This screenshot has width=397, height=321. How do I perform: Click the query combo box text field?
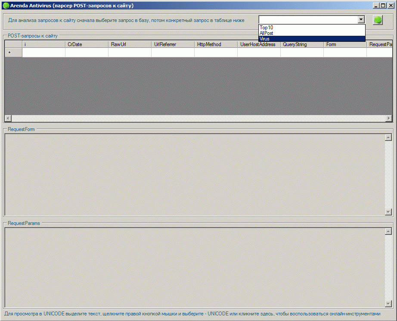click(x=308, y=19)
